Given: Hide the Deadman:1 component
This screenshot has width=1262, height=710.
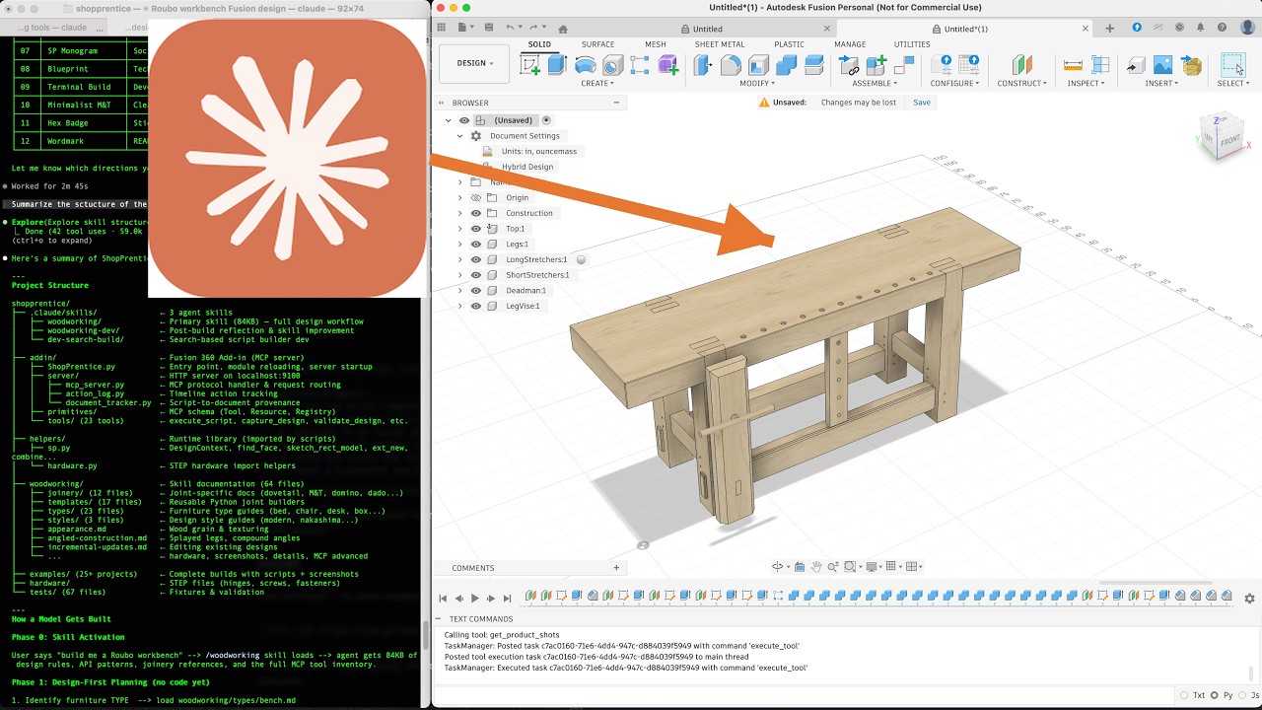Looking at the screenshot, I should pyautogui.click(x=476, y=290).
